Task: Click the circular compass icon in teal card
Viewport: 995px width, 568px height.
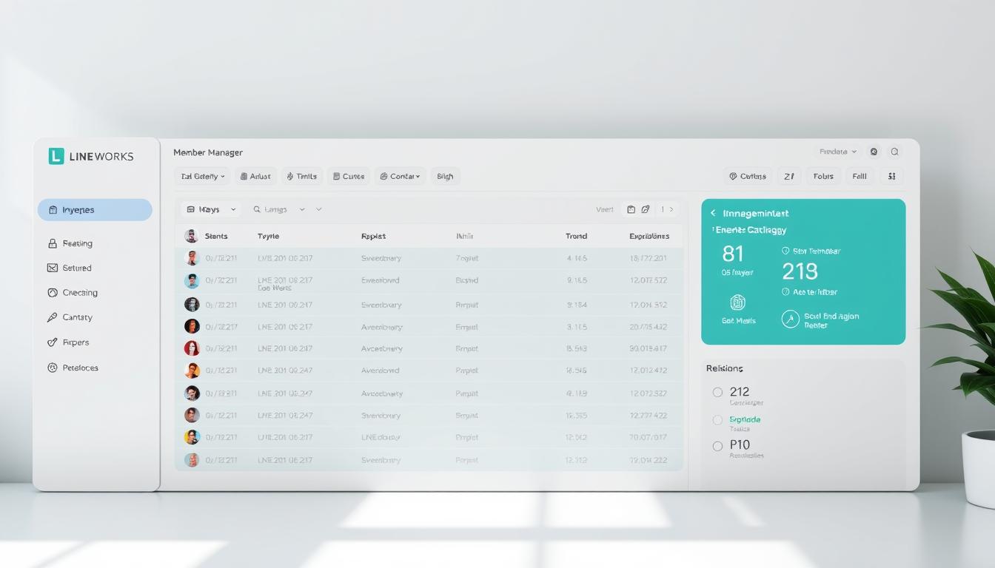Action: coord(790,319)
